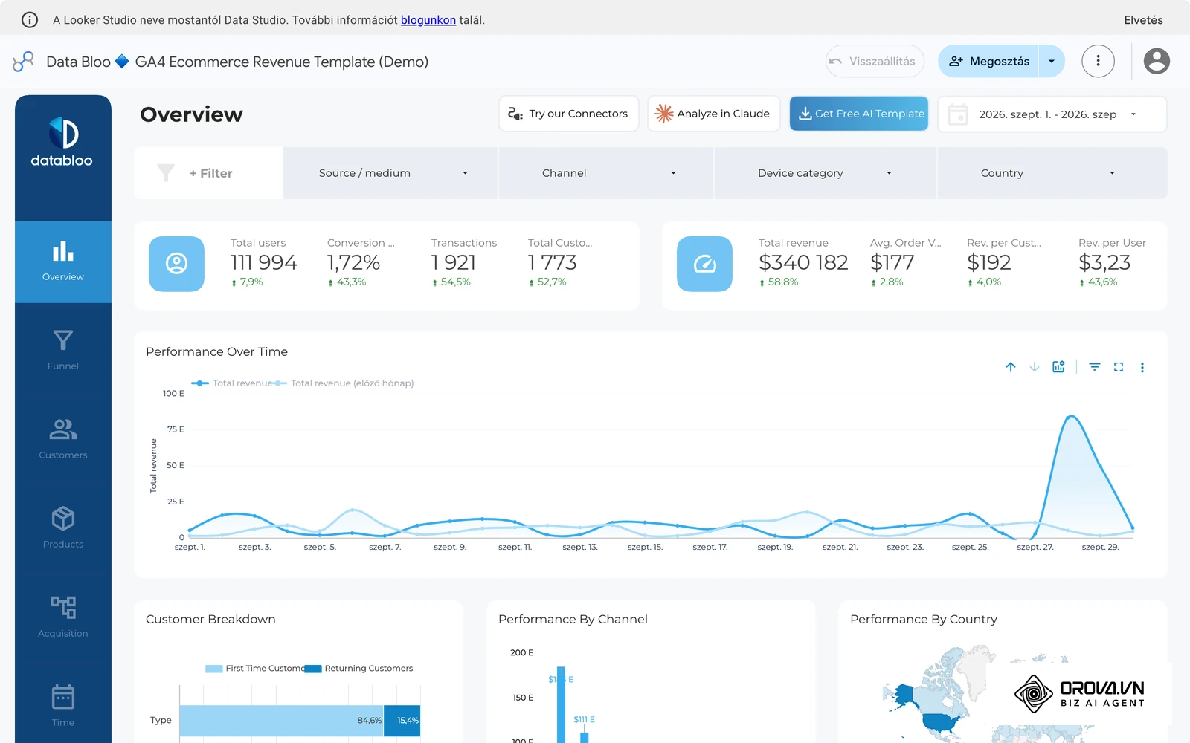
Task: Open the Country filter dropdown
Action: click(1052, 173)
